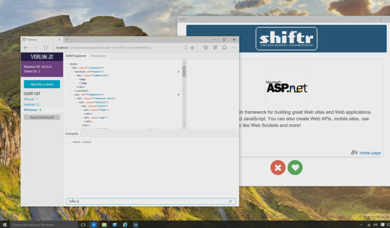Collapse the section id header node
Viewport: 390px width, 228px height.
tap(72, 72)
